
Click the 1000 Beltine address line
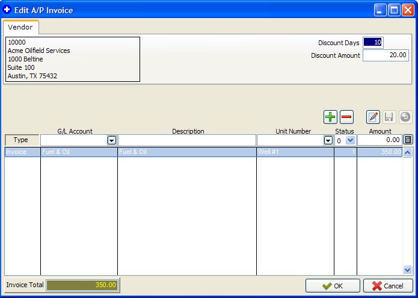(25, 59)
